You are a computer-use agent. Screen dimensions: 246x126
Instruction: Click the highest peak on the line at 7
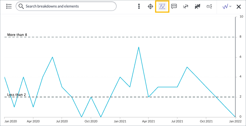click(x=139, y=47)
